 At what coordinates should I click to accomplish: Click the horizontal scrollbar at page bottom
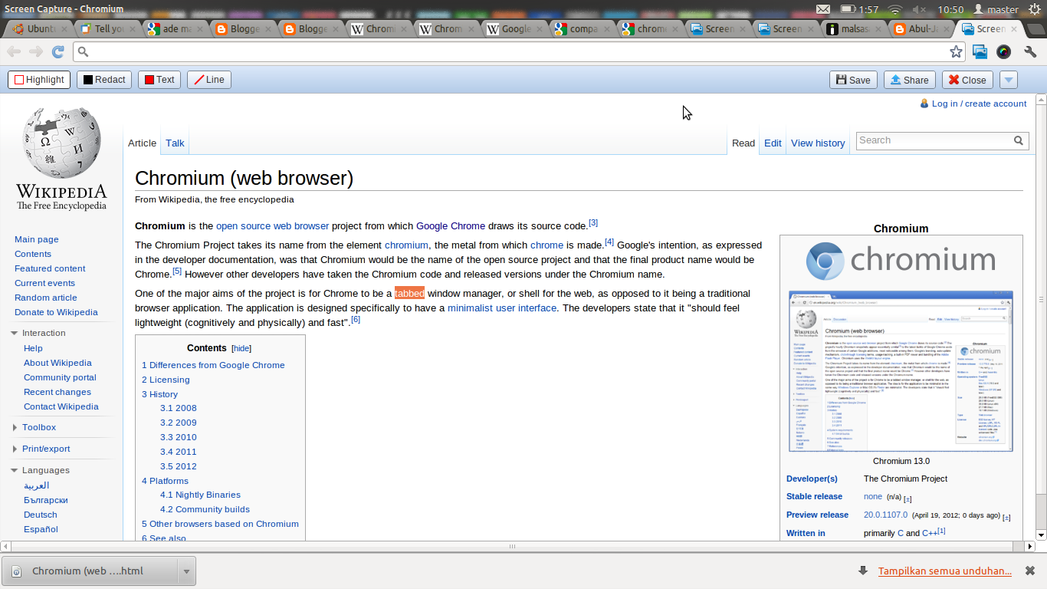click(512, 547)
